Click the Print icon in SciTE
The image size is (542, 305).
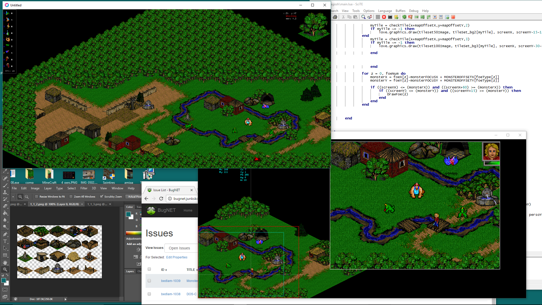coord(335,17)
